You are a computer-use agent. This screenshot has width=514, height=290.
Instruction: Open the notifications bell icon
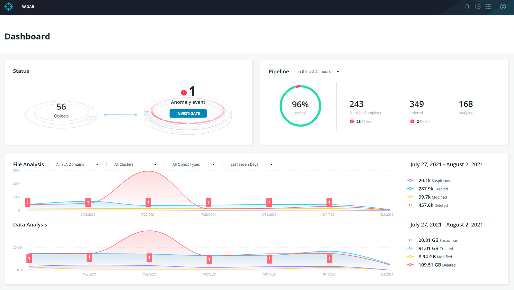(x=467, y=7)
